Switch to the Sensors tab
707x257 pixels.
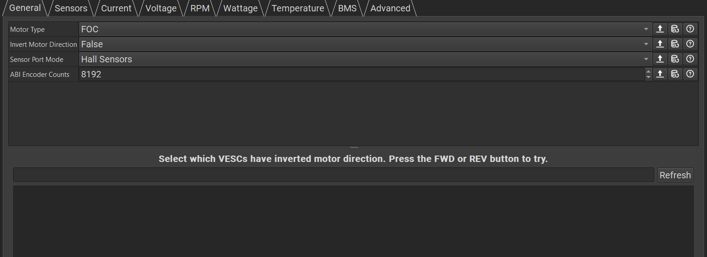pyautogui.click(x=71, y=8)
